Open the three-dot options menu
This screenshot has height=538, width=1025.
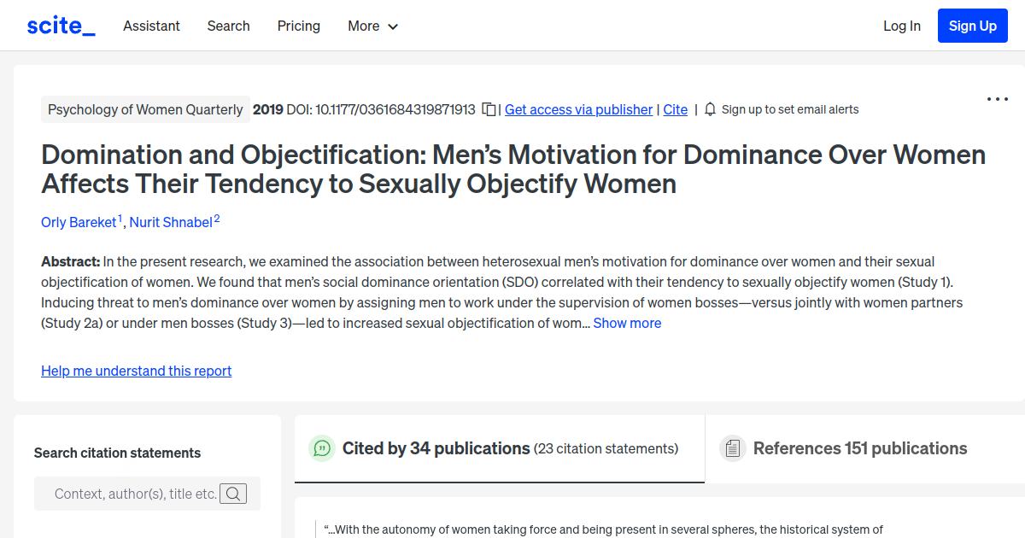pos(997,100)
